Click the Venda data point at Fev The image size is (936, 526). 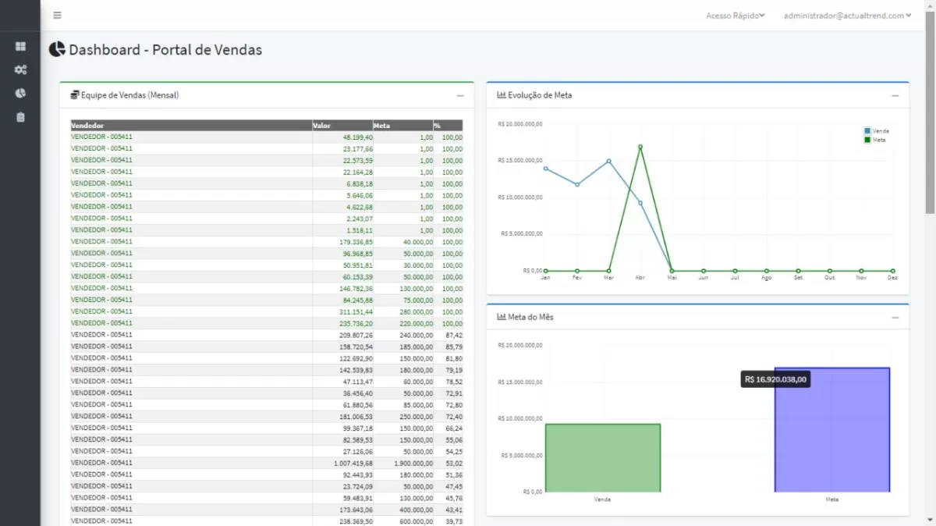577,185
